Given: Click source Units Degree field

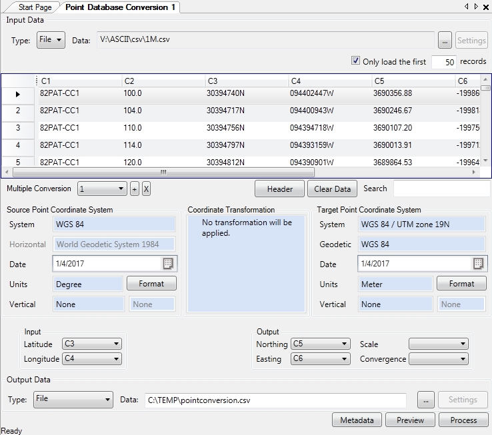Looking at the screenshot, I should click(x=88, y=284).
